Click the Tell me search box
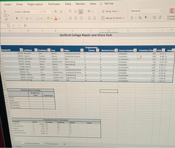 pyautogui.click(x=106, y=3)
